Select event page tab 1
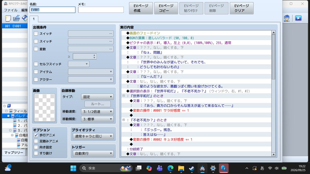Viewport: 310px width, 174px height. [34, 19]
